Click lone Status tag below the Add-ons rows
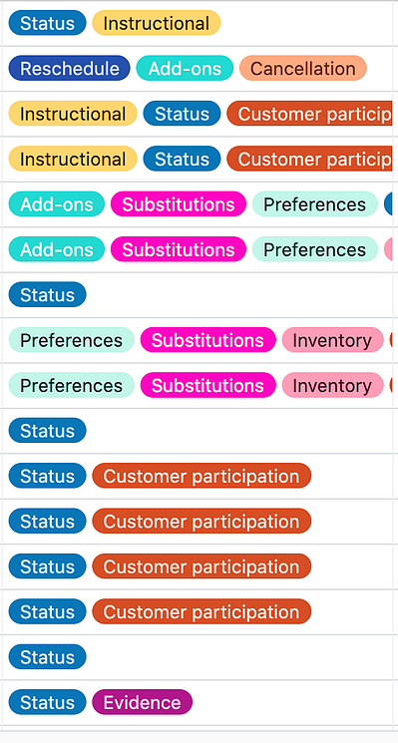This screenshot has width=398, height=743. (48, 295)
